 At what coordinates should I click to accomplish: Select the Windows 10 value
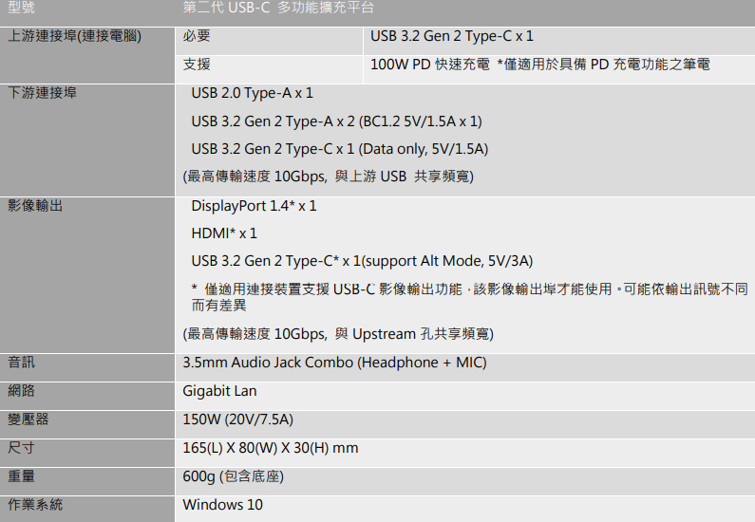pos(222,505)
